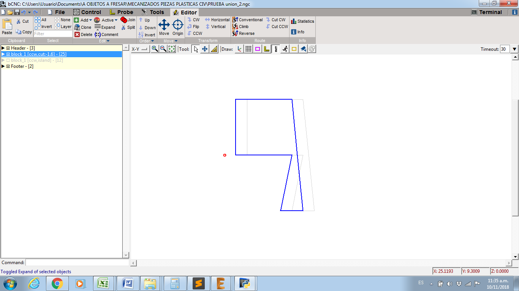This screenshot has height=291, width=519.
Task: Open the Probe tab
Action: tap(121, 12)
